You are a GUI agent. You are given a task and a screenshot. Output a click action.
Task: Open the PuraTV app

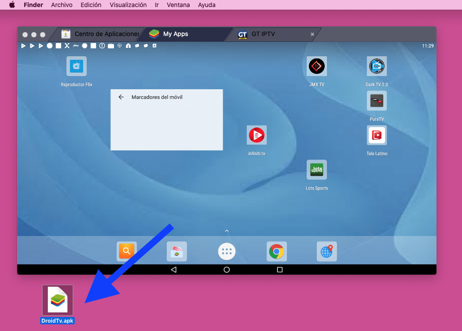click(377, 101)
